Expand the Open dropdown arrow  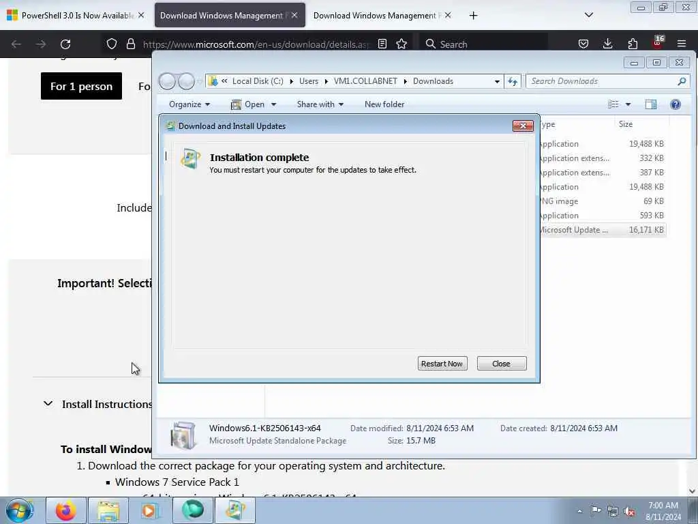[274, 104]
